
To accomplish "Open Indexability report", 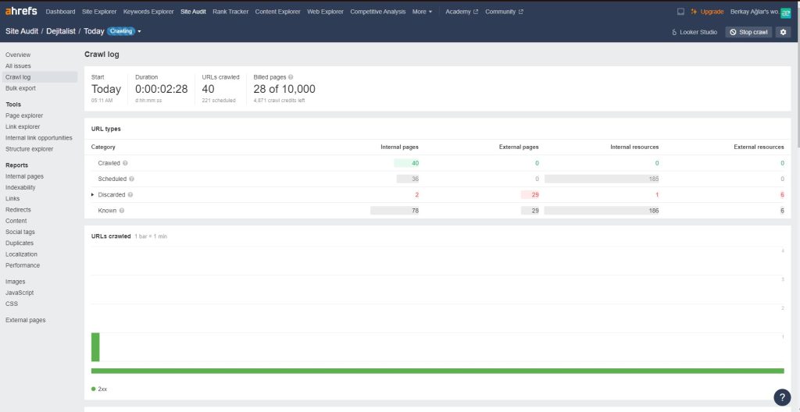I will (x=20, y=187).
